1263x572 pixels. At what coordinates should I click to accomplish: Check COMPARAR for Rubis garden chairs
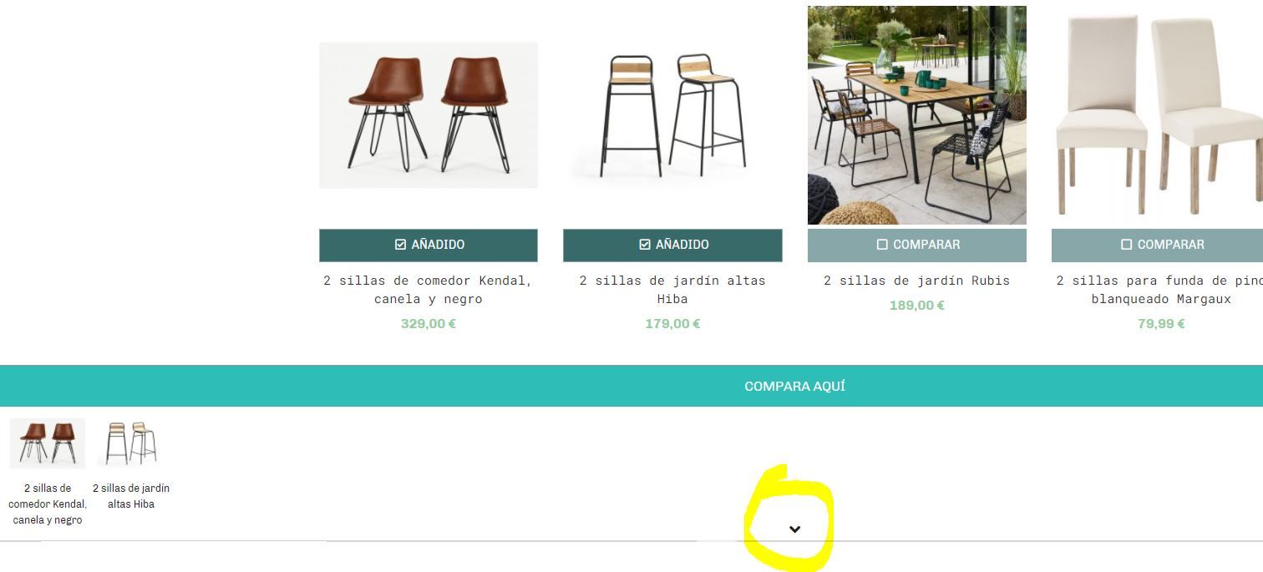coord(917,245)
